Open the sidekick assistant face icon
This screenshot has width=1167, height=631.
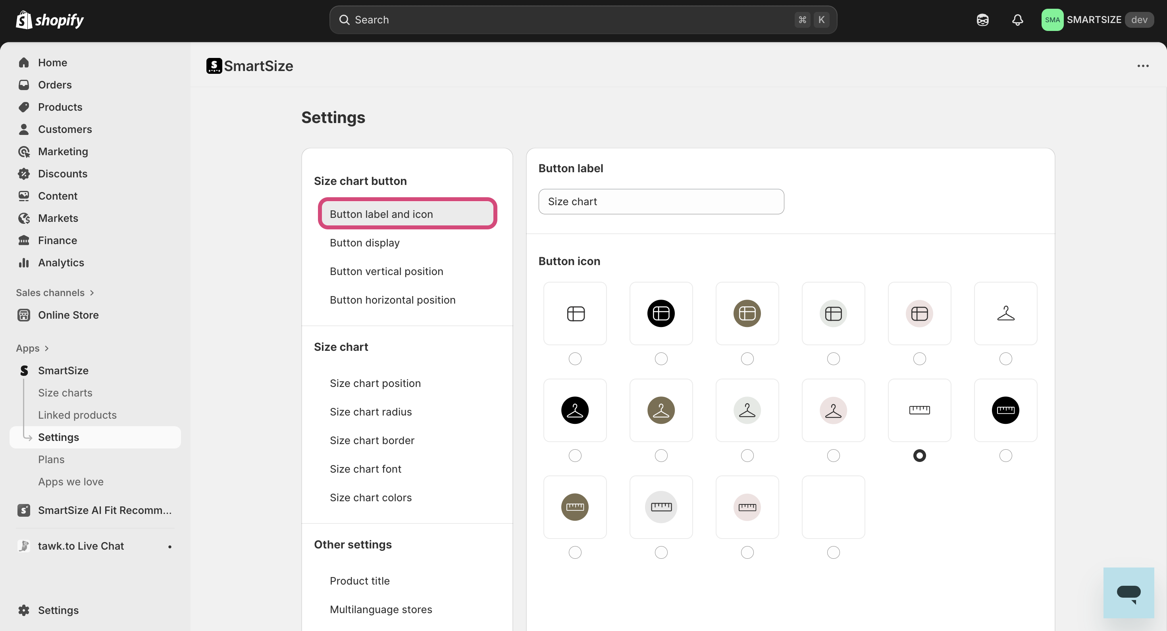982,20
